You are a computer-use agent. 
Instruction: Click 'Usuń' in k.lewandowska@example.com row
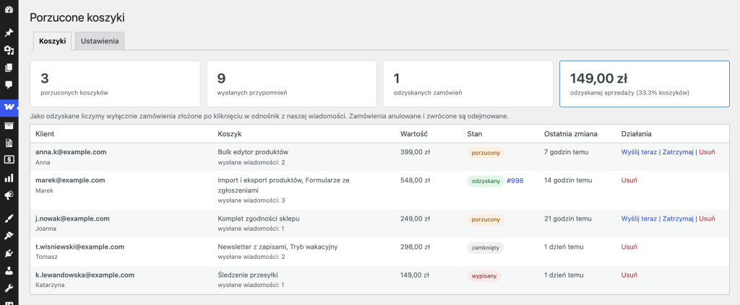629,275
